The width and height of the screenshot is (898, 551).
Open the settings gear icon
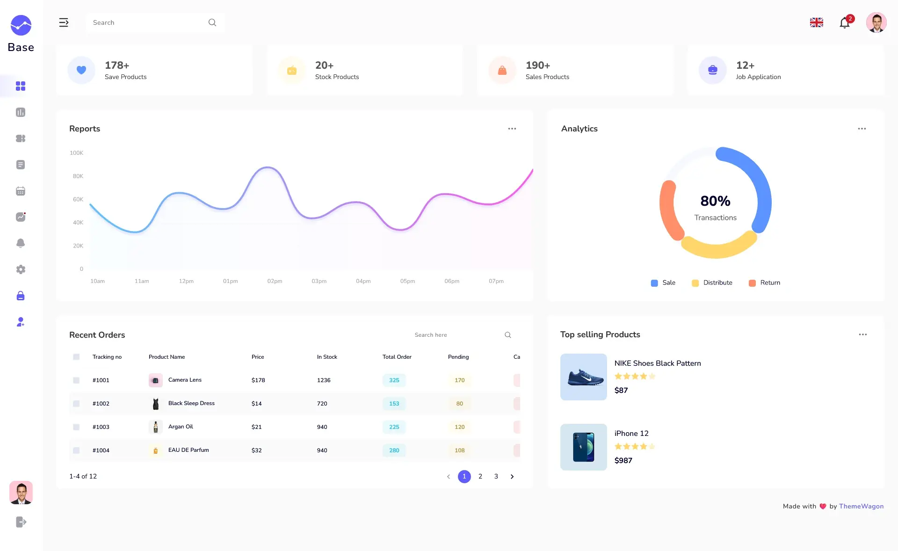pos(21,269)
